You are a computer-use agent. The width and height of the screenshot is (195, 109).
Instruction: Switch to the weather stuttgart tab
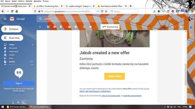pos(80,6)
